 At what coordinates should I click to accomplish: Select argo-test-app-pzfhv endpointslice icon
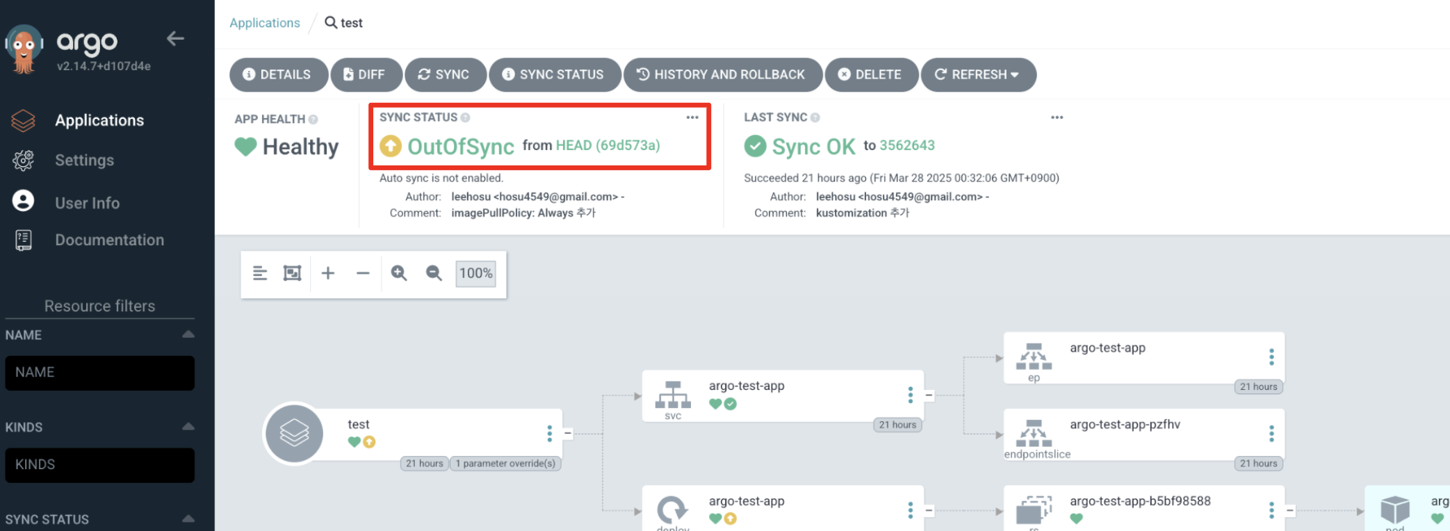pos(1034,433)
